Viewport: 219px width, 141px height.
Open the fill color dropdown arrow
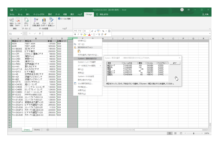coord(87,34)
